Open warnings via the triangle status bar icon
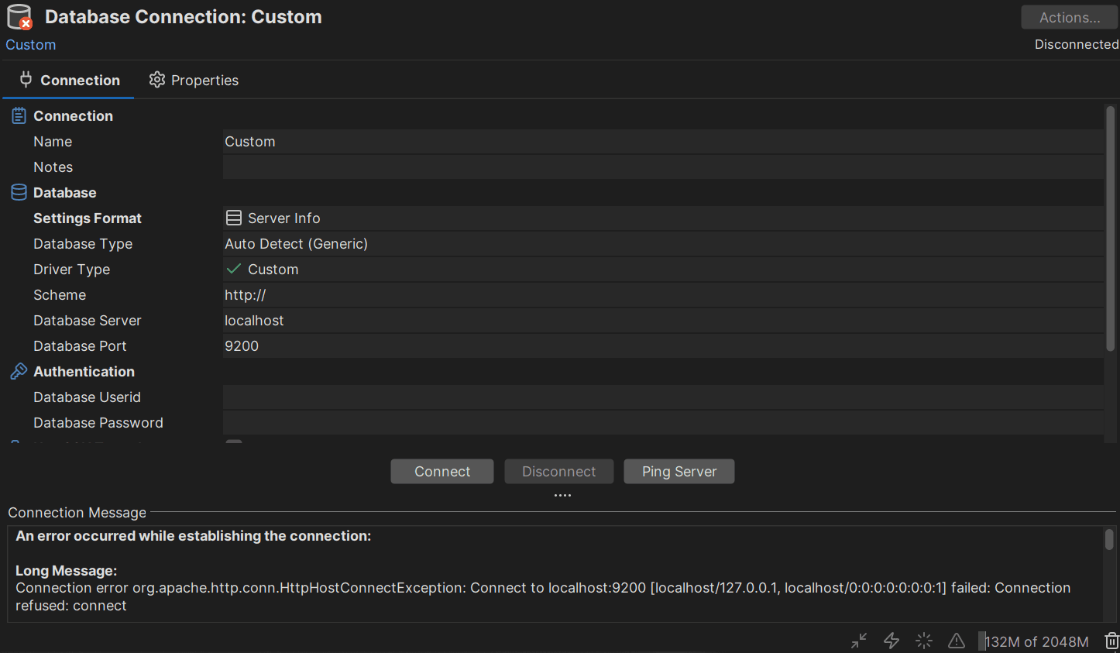Image resolution: width=1120 pixels, height=653 pixels. pos(956,641)
